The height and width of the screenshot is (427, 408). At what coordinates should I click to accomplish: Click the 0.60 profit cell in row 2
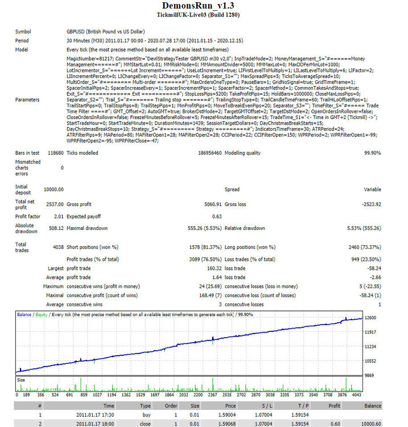pos(336,424)
